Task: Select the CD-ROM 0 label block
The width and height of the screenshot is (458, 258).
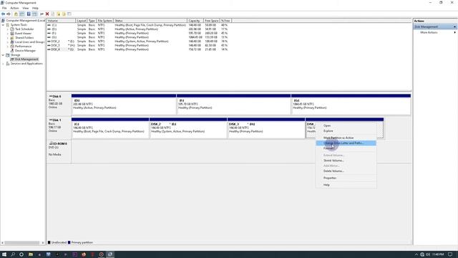Action: click(59, 151)
